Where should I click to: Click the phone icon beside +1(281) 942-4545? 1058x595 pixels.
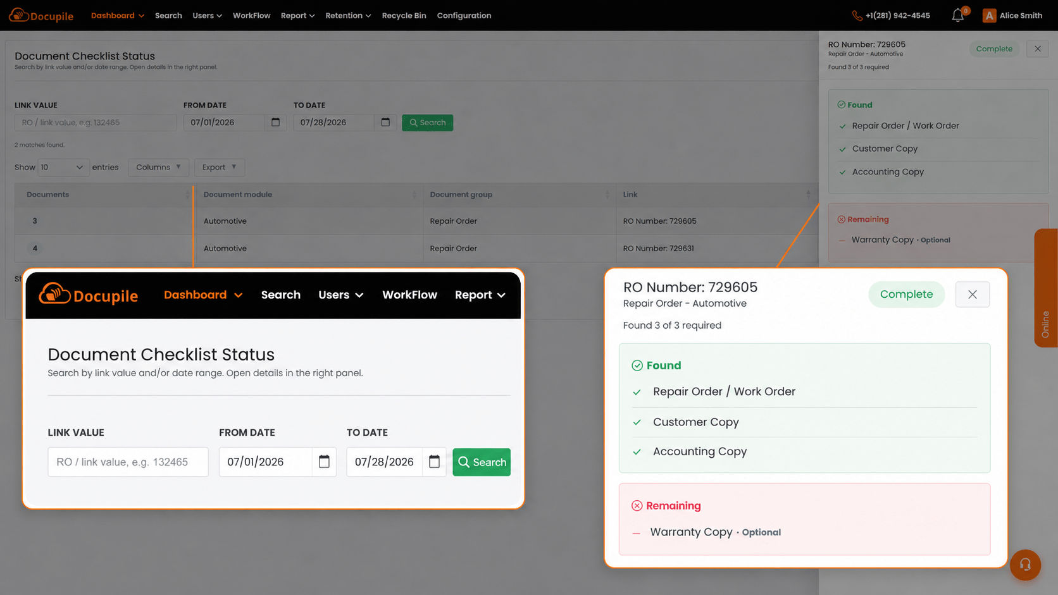pyautogui.click(x=857, y=15)
